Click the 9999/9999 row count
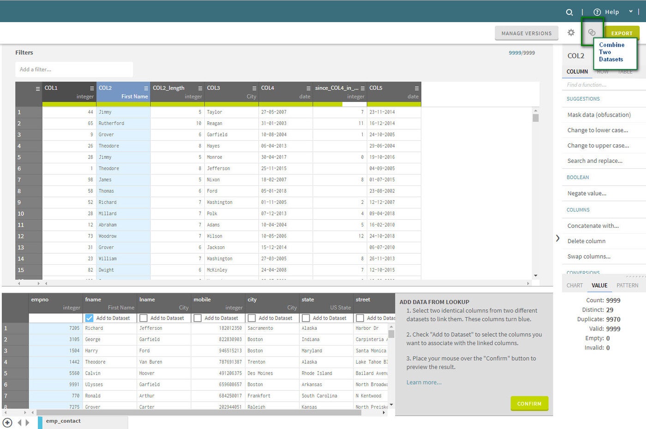This screenshot has height=429, width=646. click(x=522, y=53)
